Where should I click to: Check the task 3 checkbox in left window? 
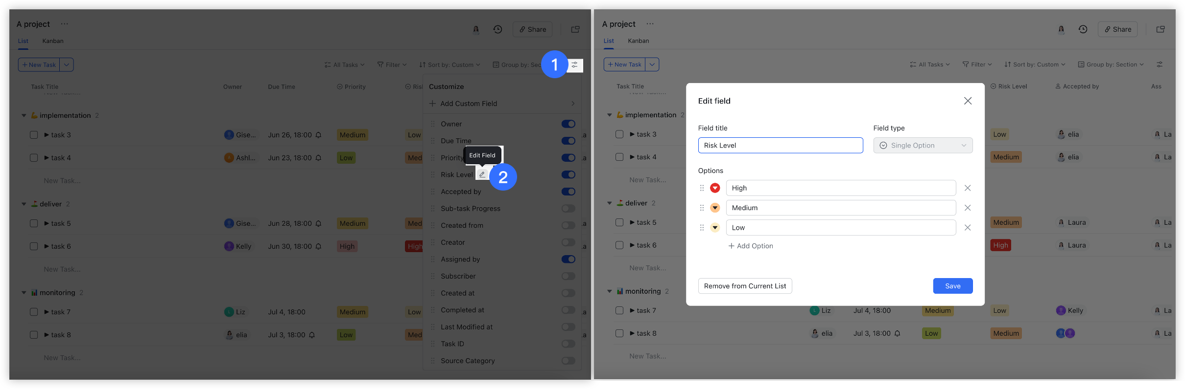(34, 135)
